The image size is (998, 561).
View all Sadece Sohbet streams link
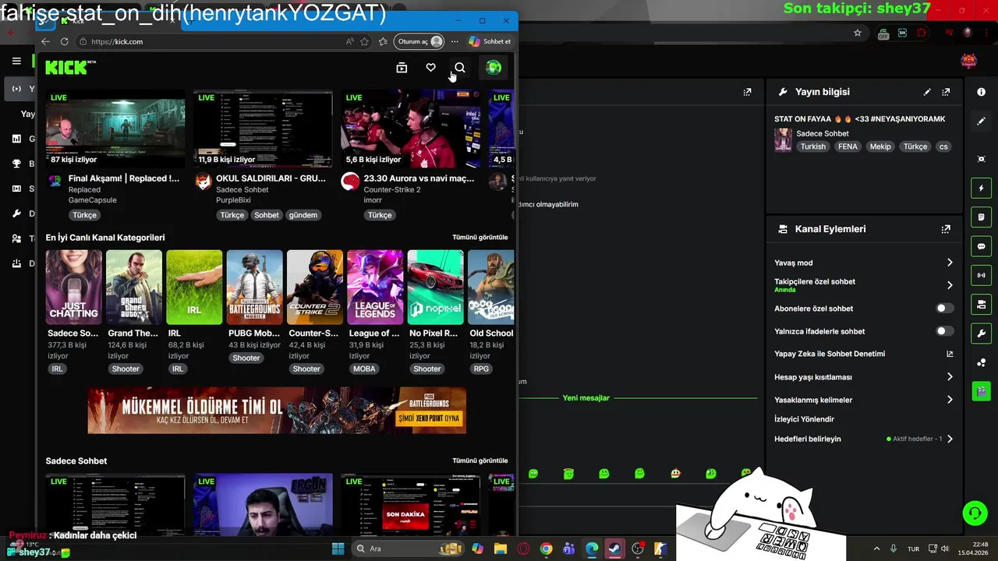point(480,460)
